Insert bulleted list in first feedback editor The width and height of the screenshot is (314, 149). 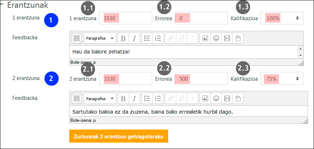click(x=148, y=38)
